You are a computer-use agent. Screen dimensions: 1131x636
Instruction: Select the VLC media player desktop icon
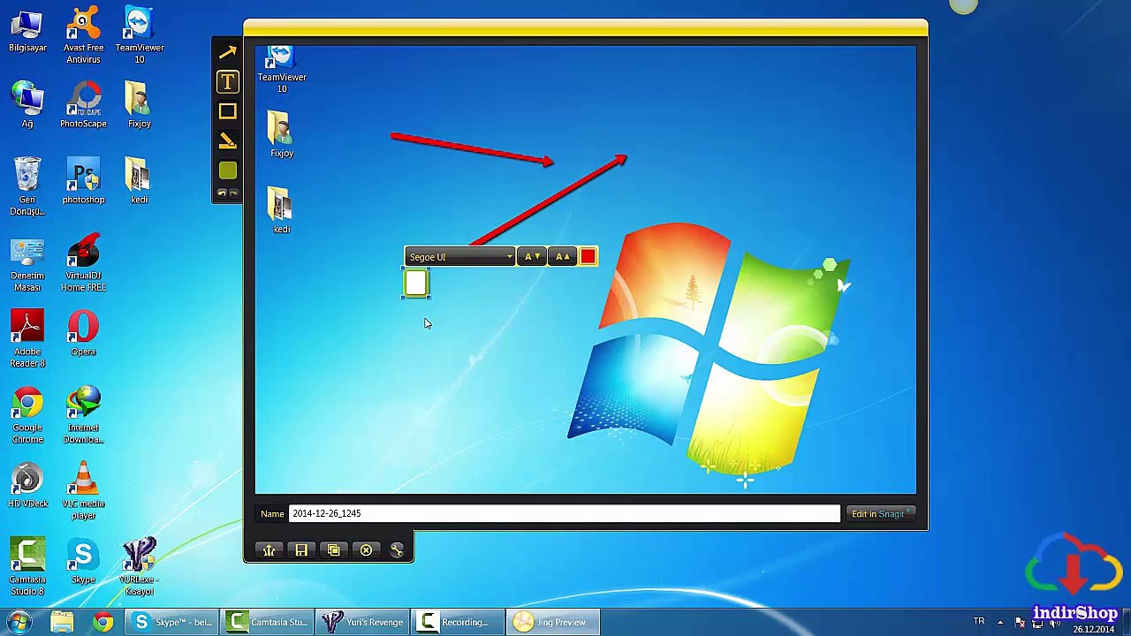pos(83,491)
